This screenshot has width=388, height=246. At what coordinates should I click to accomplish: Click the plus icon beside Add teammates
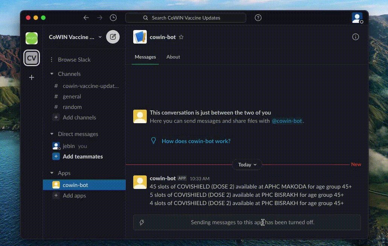pyautogui.click(x=56, y=156)
